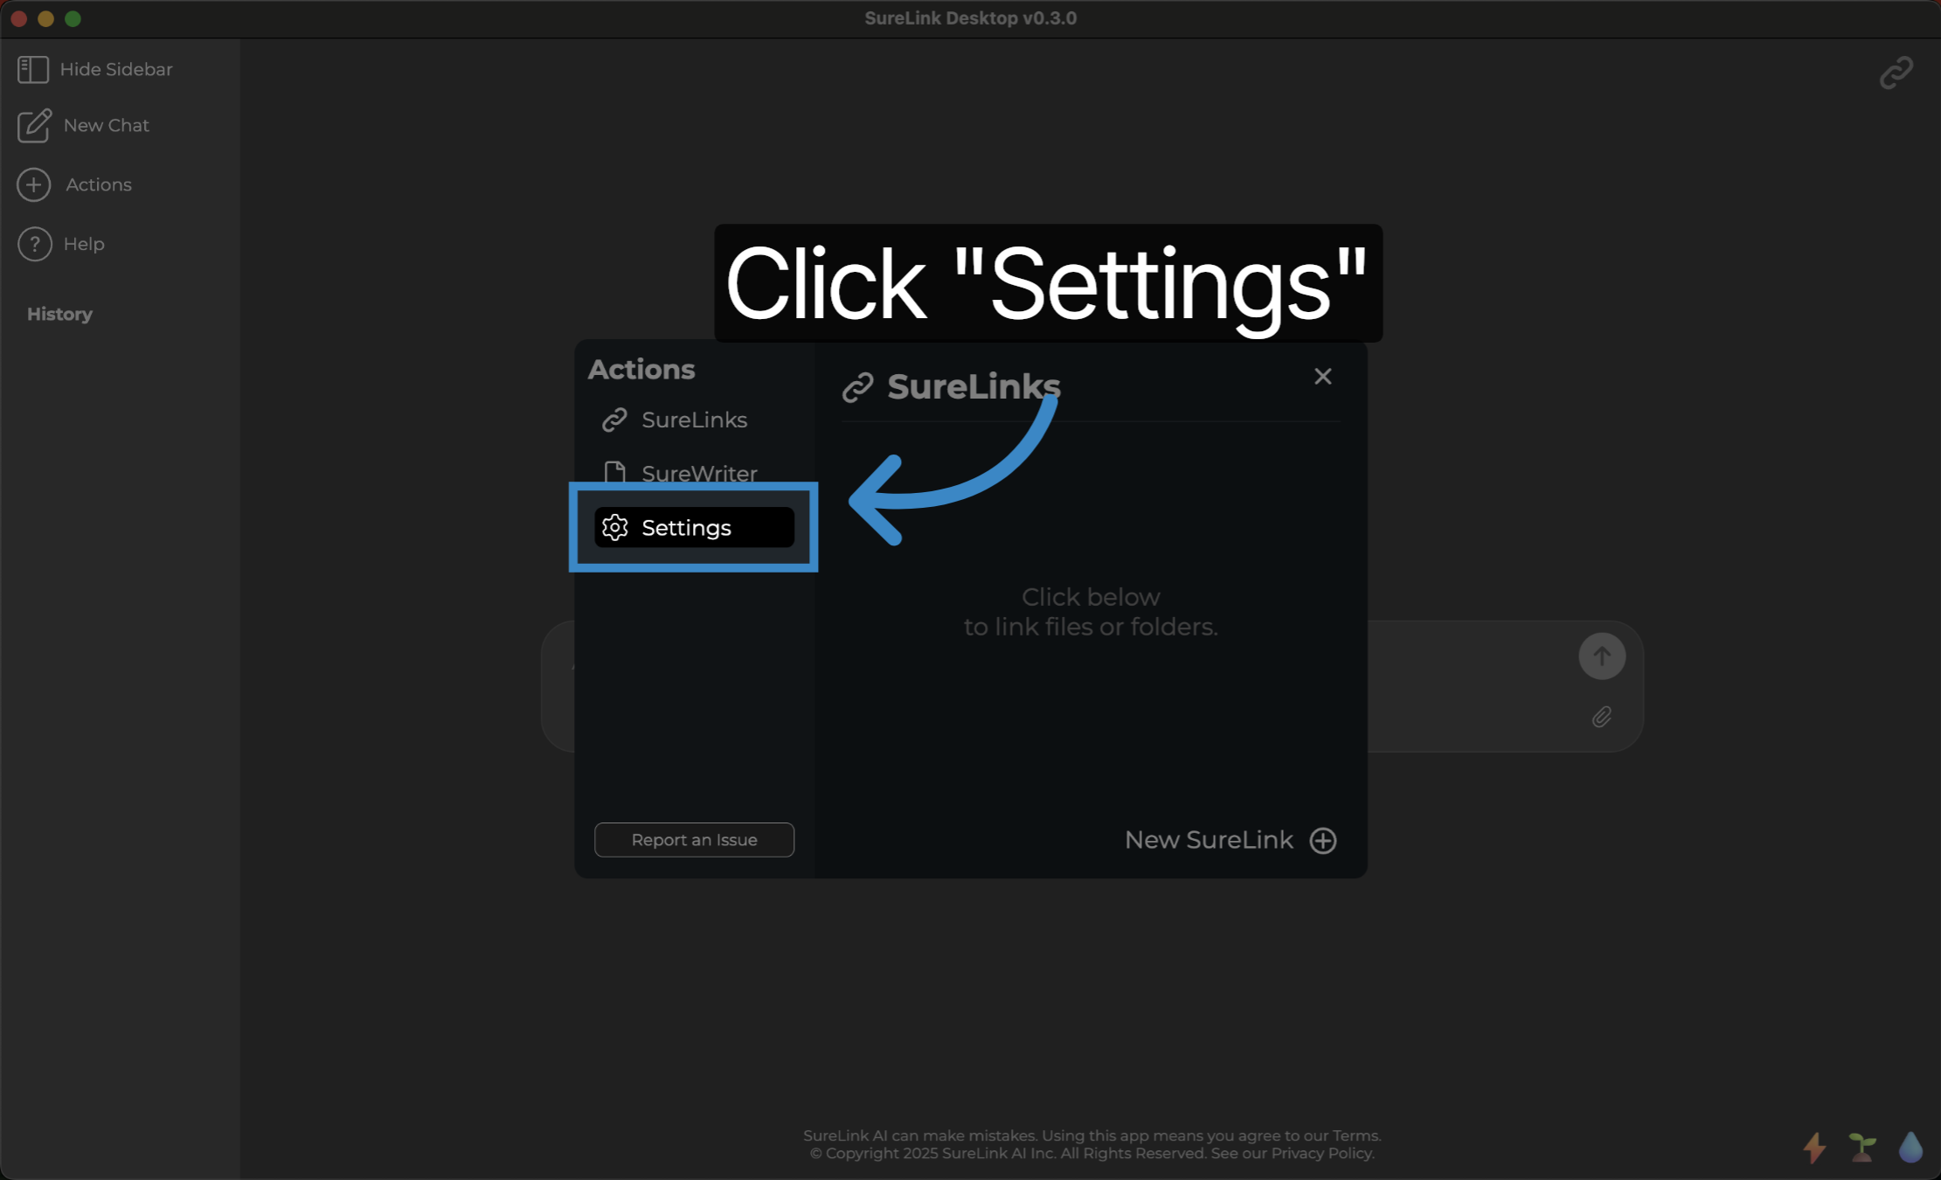Click the History heading in sidebar

[59, 314]
